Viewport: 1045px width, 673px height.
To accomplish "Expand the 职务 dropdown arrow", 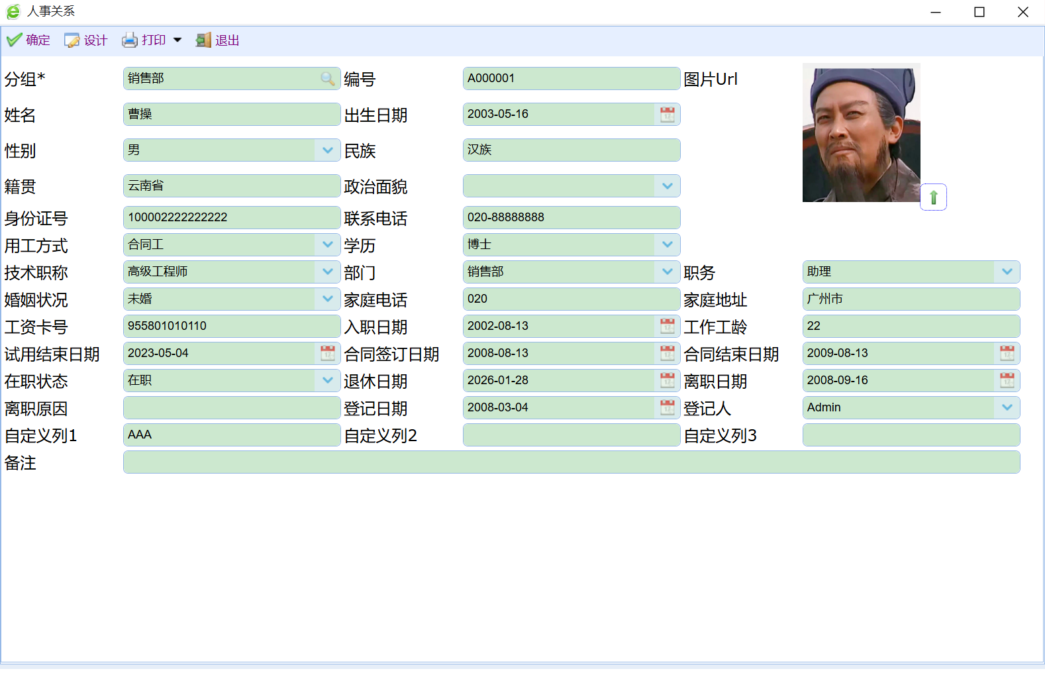I will (1007, 272).
